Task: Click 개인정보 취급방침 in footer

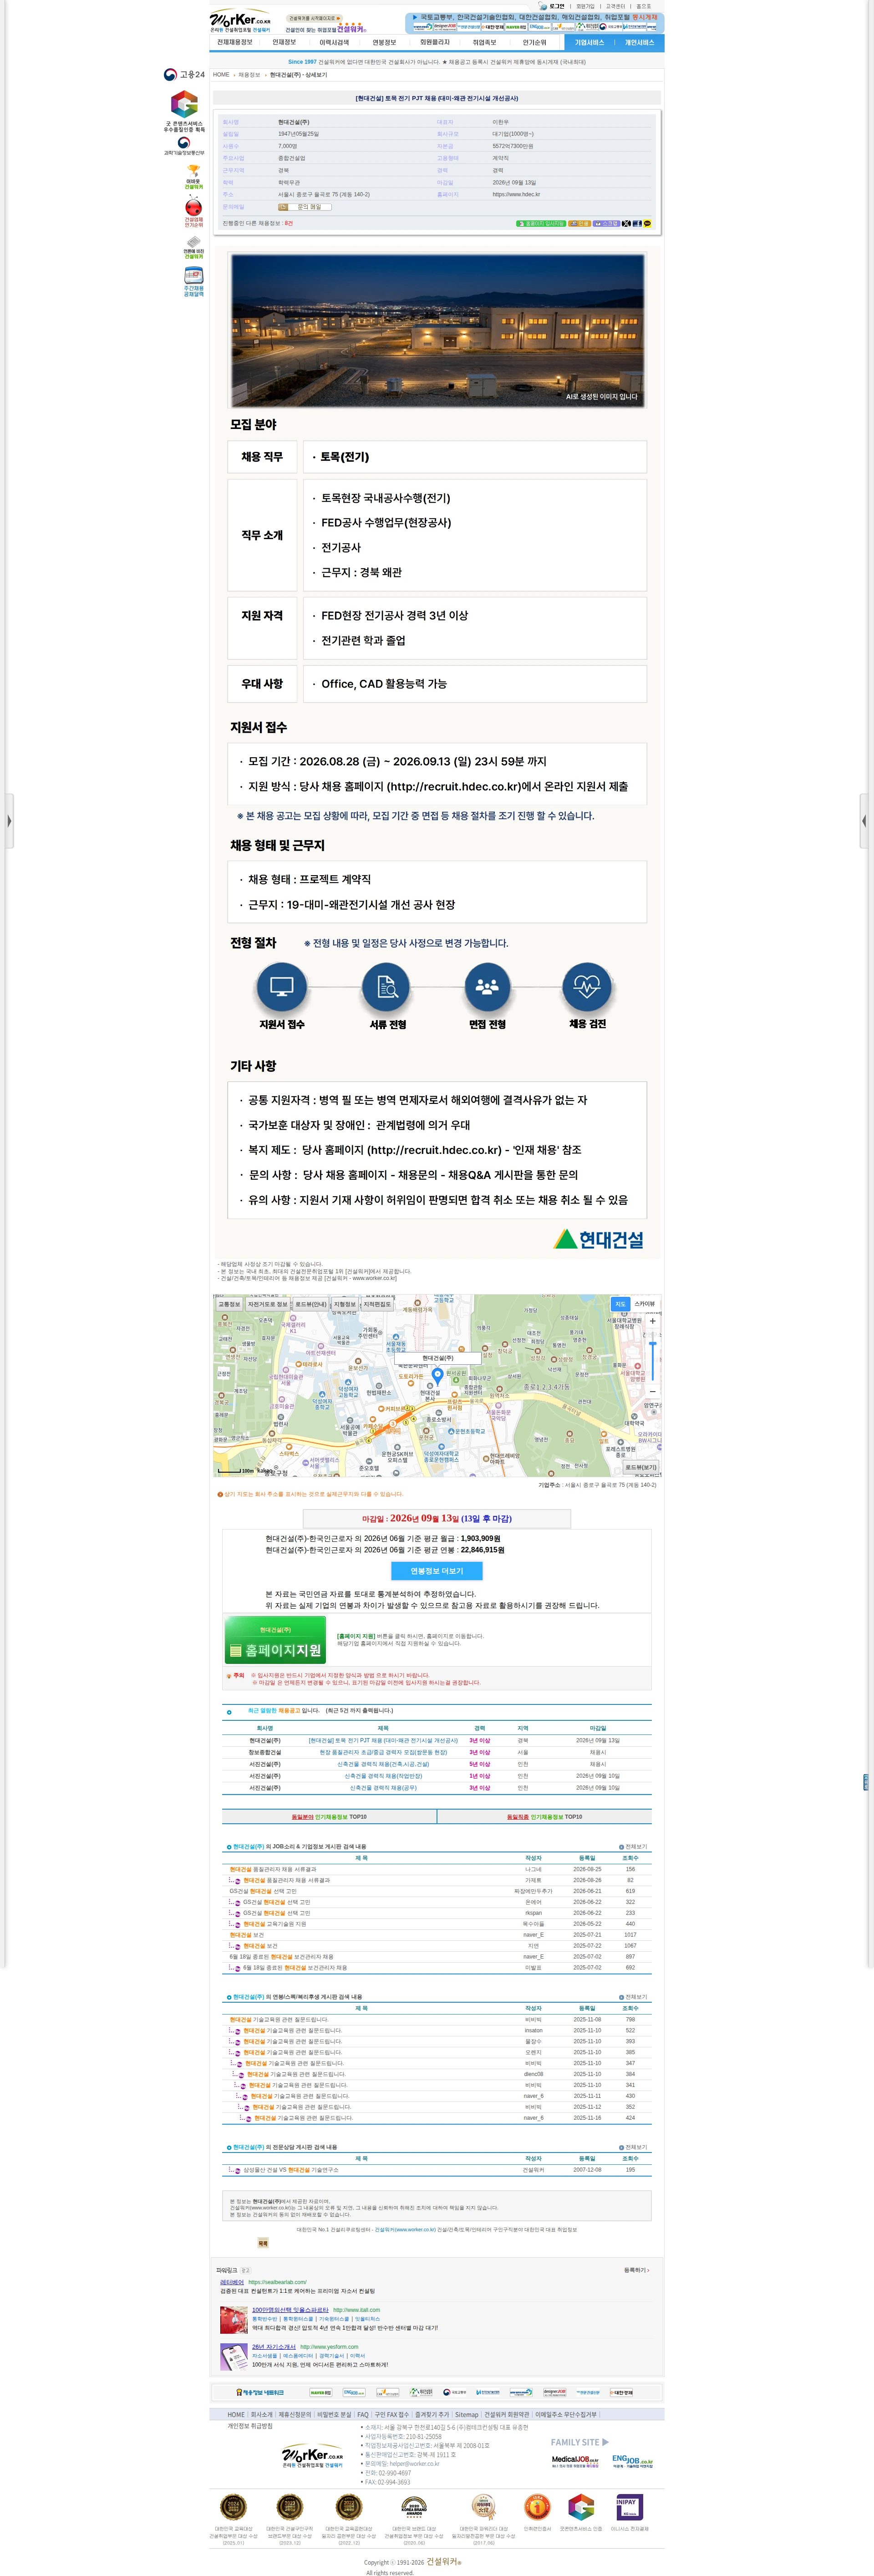Action: tap(250, 2426)
